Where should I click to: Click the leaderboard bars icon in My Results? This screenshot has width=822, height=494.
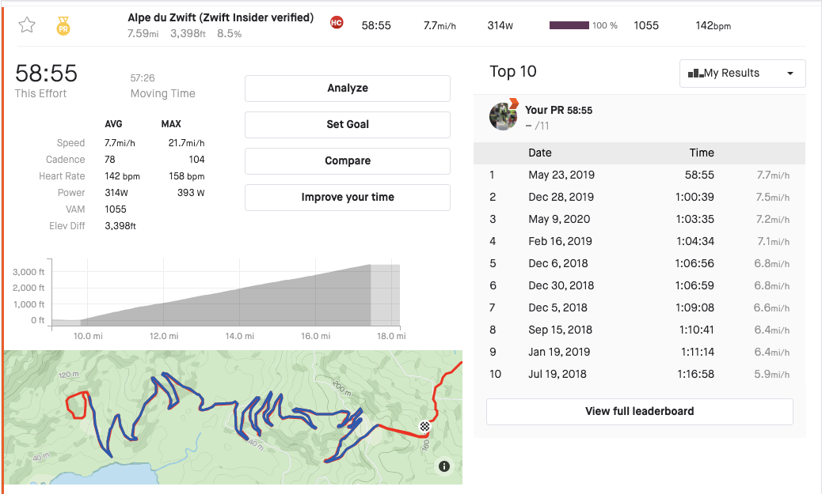pos(695,74)
